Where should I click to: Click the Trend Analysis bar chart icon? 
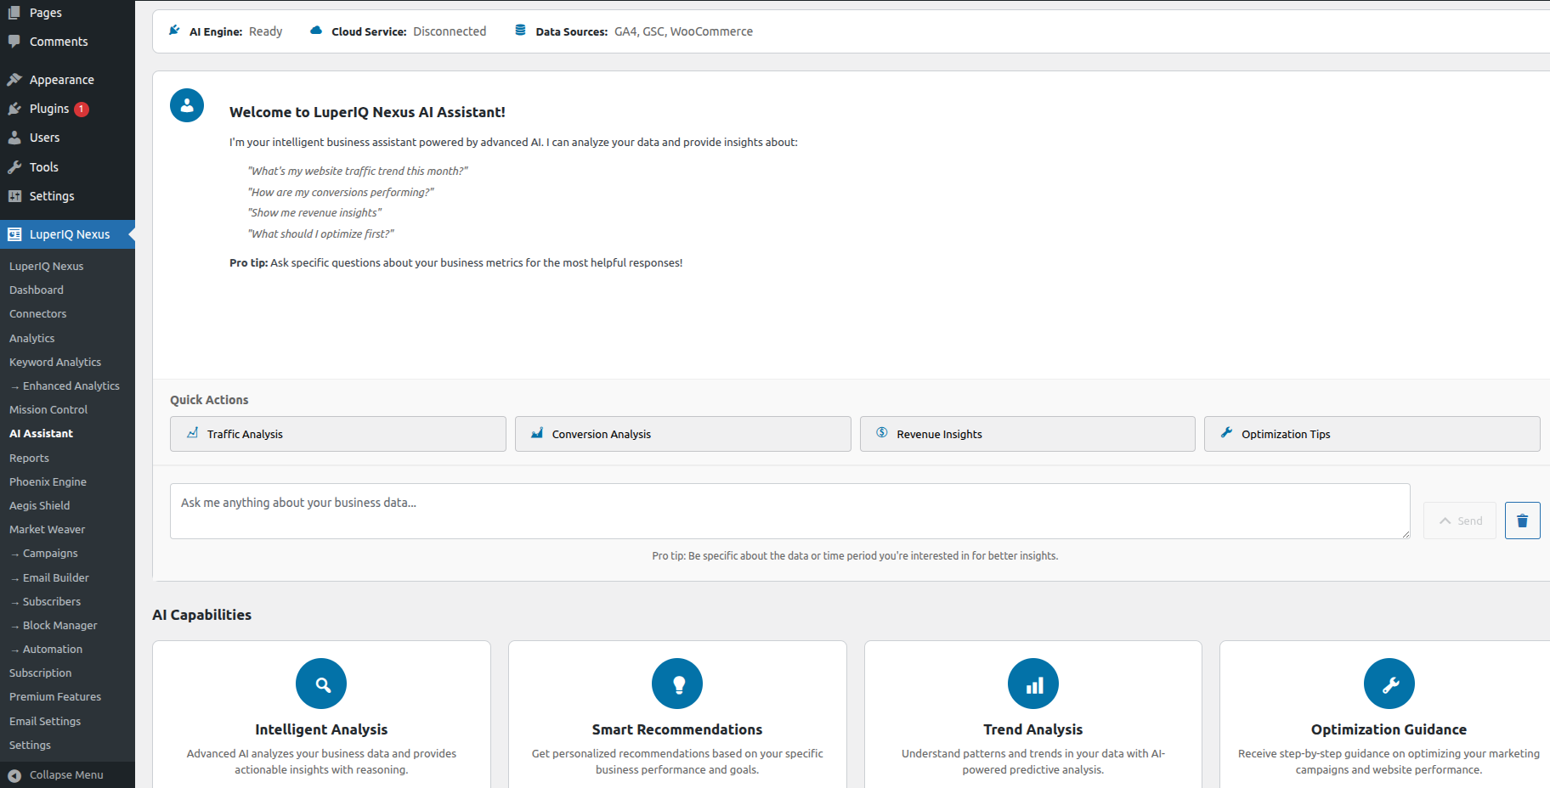[1032, 684]
